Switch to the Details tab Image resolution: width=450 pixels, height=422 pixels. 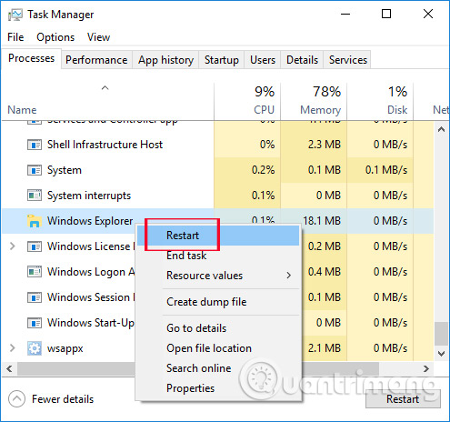click(x=302, y=60)
